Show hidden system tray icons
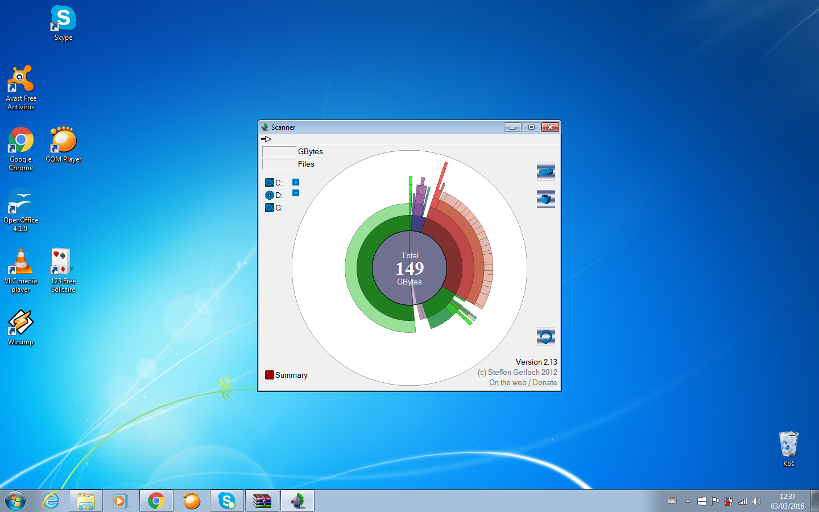The width and height of the screenshot is (819, 512). tap(688, 501)
